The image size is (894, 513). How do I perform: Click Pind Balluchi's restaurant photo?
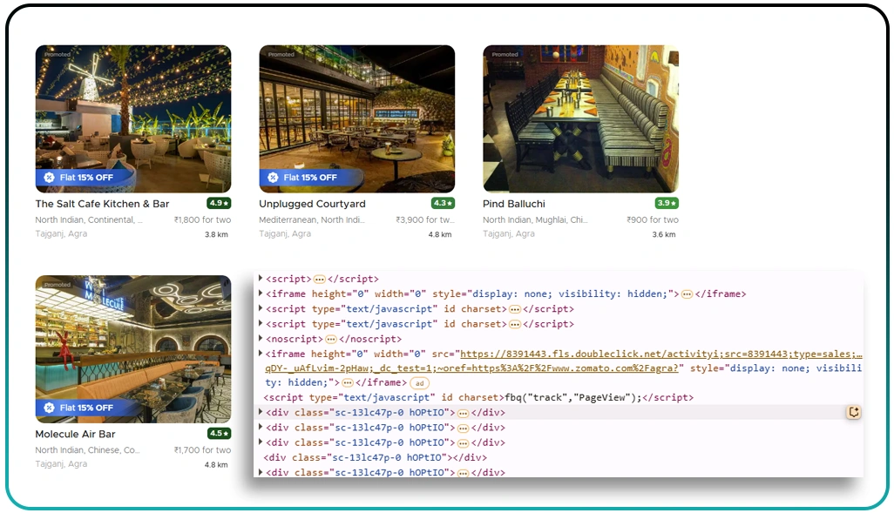coord(580,118)
